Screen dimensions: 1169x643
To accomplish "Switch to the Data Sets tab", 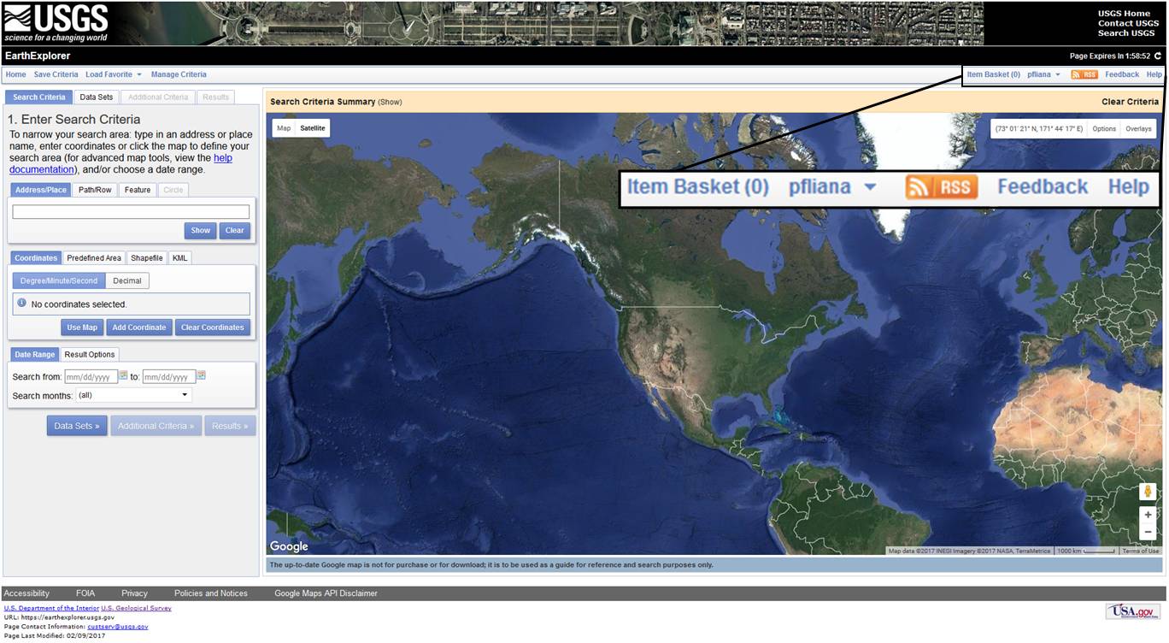I will point(96,97).
